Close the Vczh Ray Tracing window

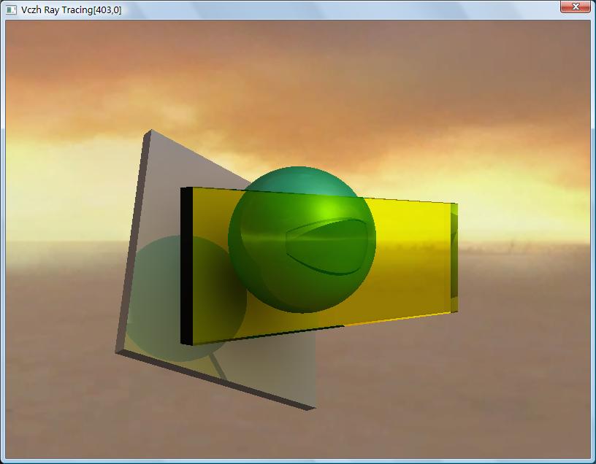(x=575, y=7)
